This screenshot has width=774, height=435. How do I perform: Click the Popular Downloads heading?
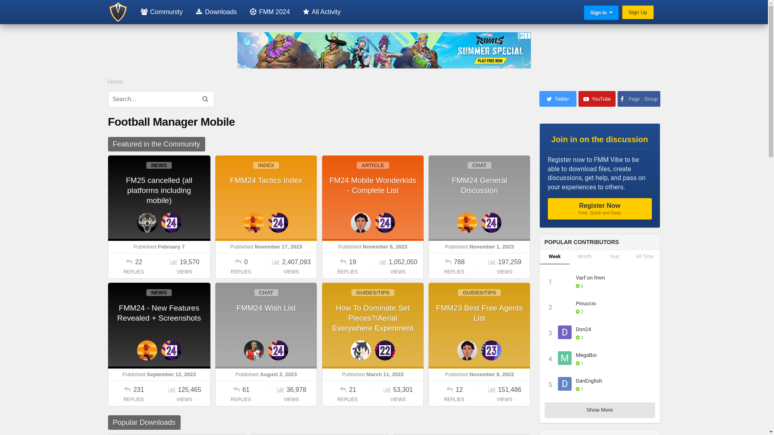(x=144, y=423)
